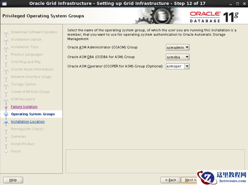The height and width of the screenshot is (185, 248).
Task: Click the Summary step label
Action: (19, 136)
